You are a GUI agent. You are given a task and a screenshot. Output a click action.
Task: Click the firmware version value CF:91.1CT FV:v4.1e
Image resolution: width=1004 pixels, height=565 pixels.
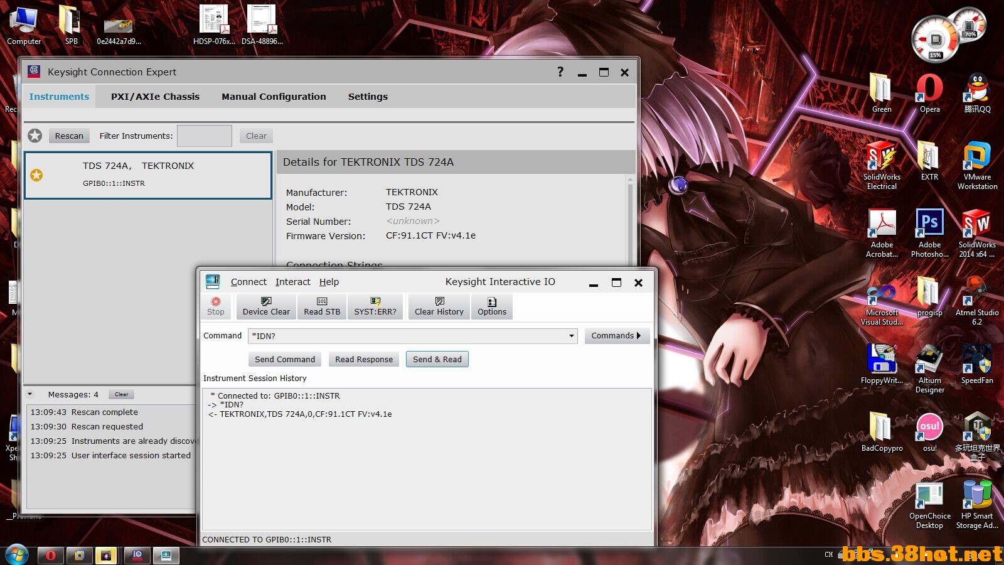pyautogui.click(x=430, y=235)
